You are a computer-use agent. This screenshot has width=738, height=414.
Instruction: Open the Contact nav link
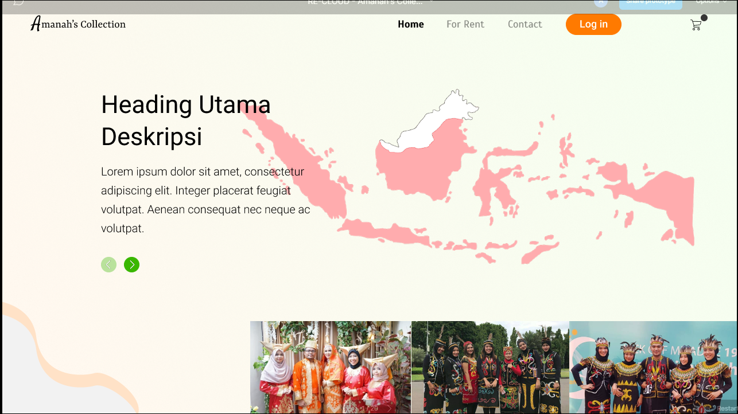click(525, 24)
